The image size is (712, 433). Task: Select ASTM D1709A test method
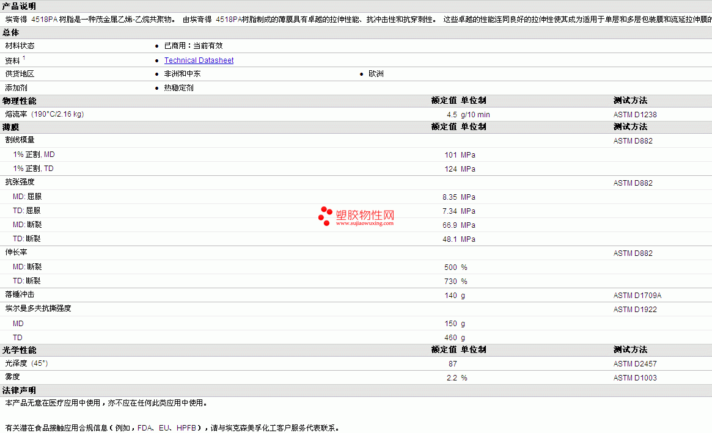[637, 296]
